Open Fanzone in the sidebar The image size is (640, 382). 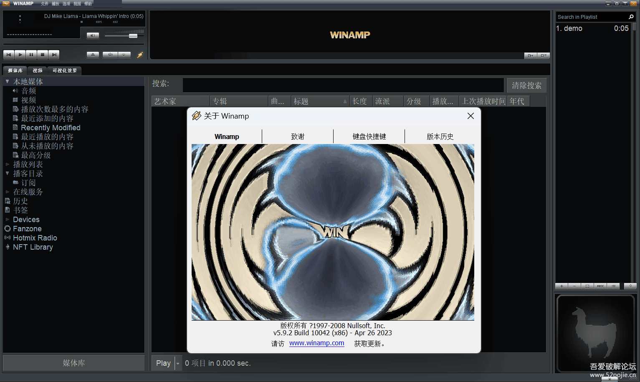(x=27, y=228)
